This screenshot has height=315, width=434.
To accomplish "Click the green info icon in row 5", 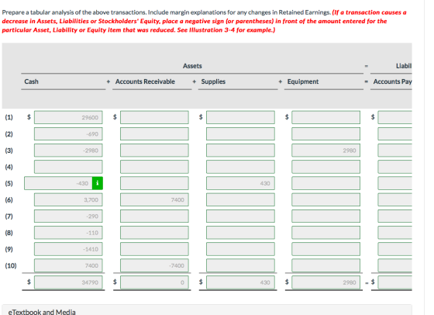I will [x=97, y=183].
